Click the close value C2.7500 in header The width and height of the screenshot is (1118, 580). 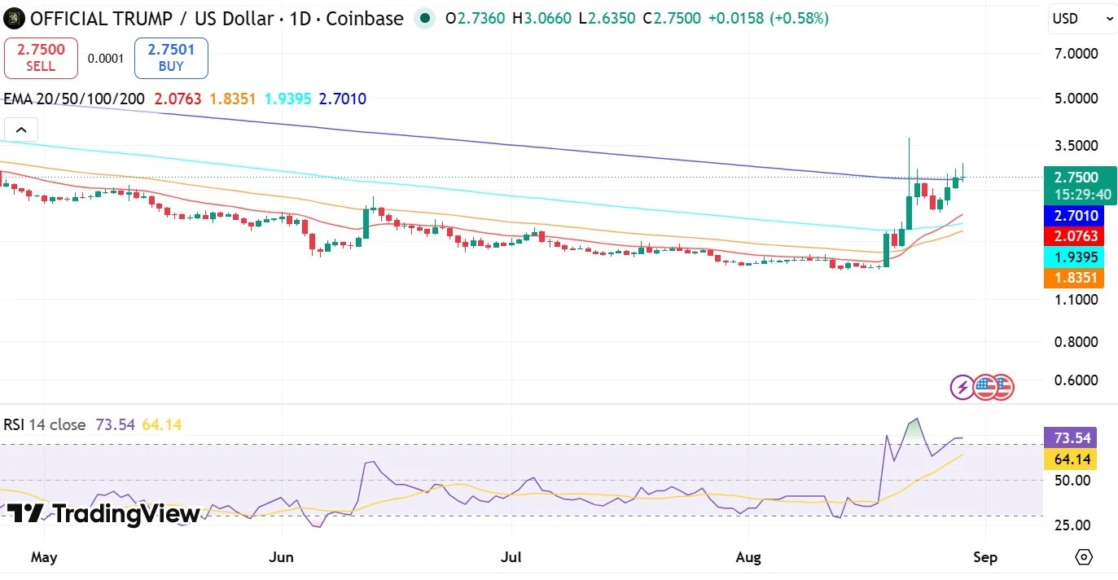(671, 18)
